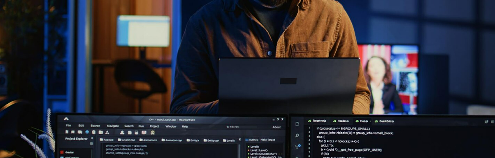Click the __get_free_page(GFP_USER) code line
The height and width of the screenshot is (158, 495).
352,150
